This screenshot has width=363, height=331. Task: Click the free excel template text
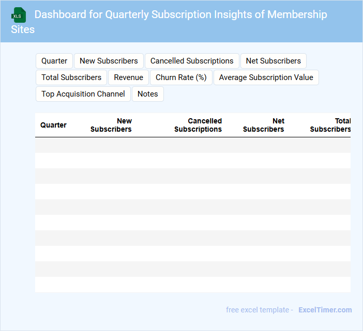point(258,310)
